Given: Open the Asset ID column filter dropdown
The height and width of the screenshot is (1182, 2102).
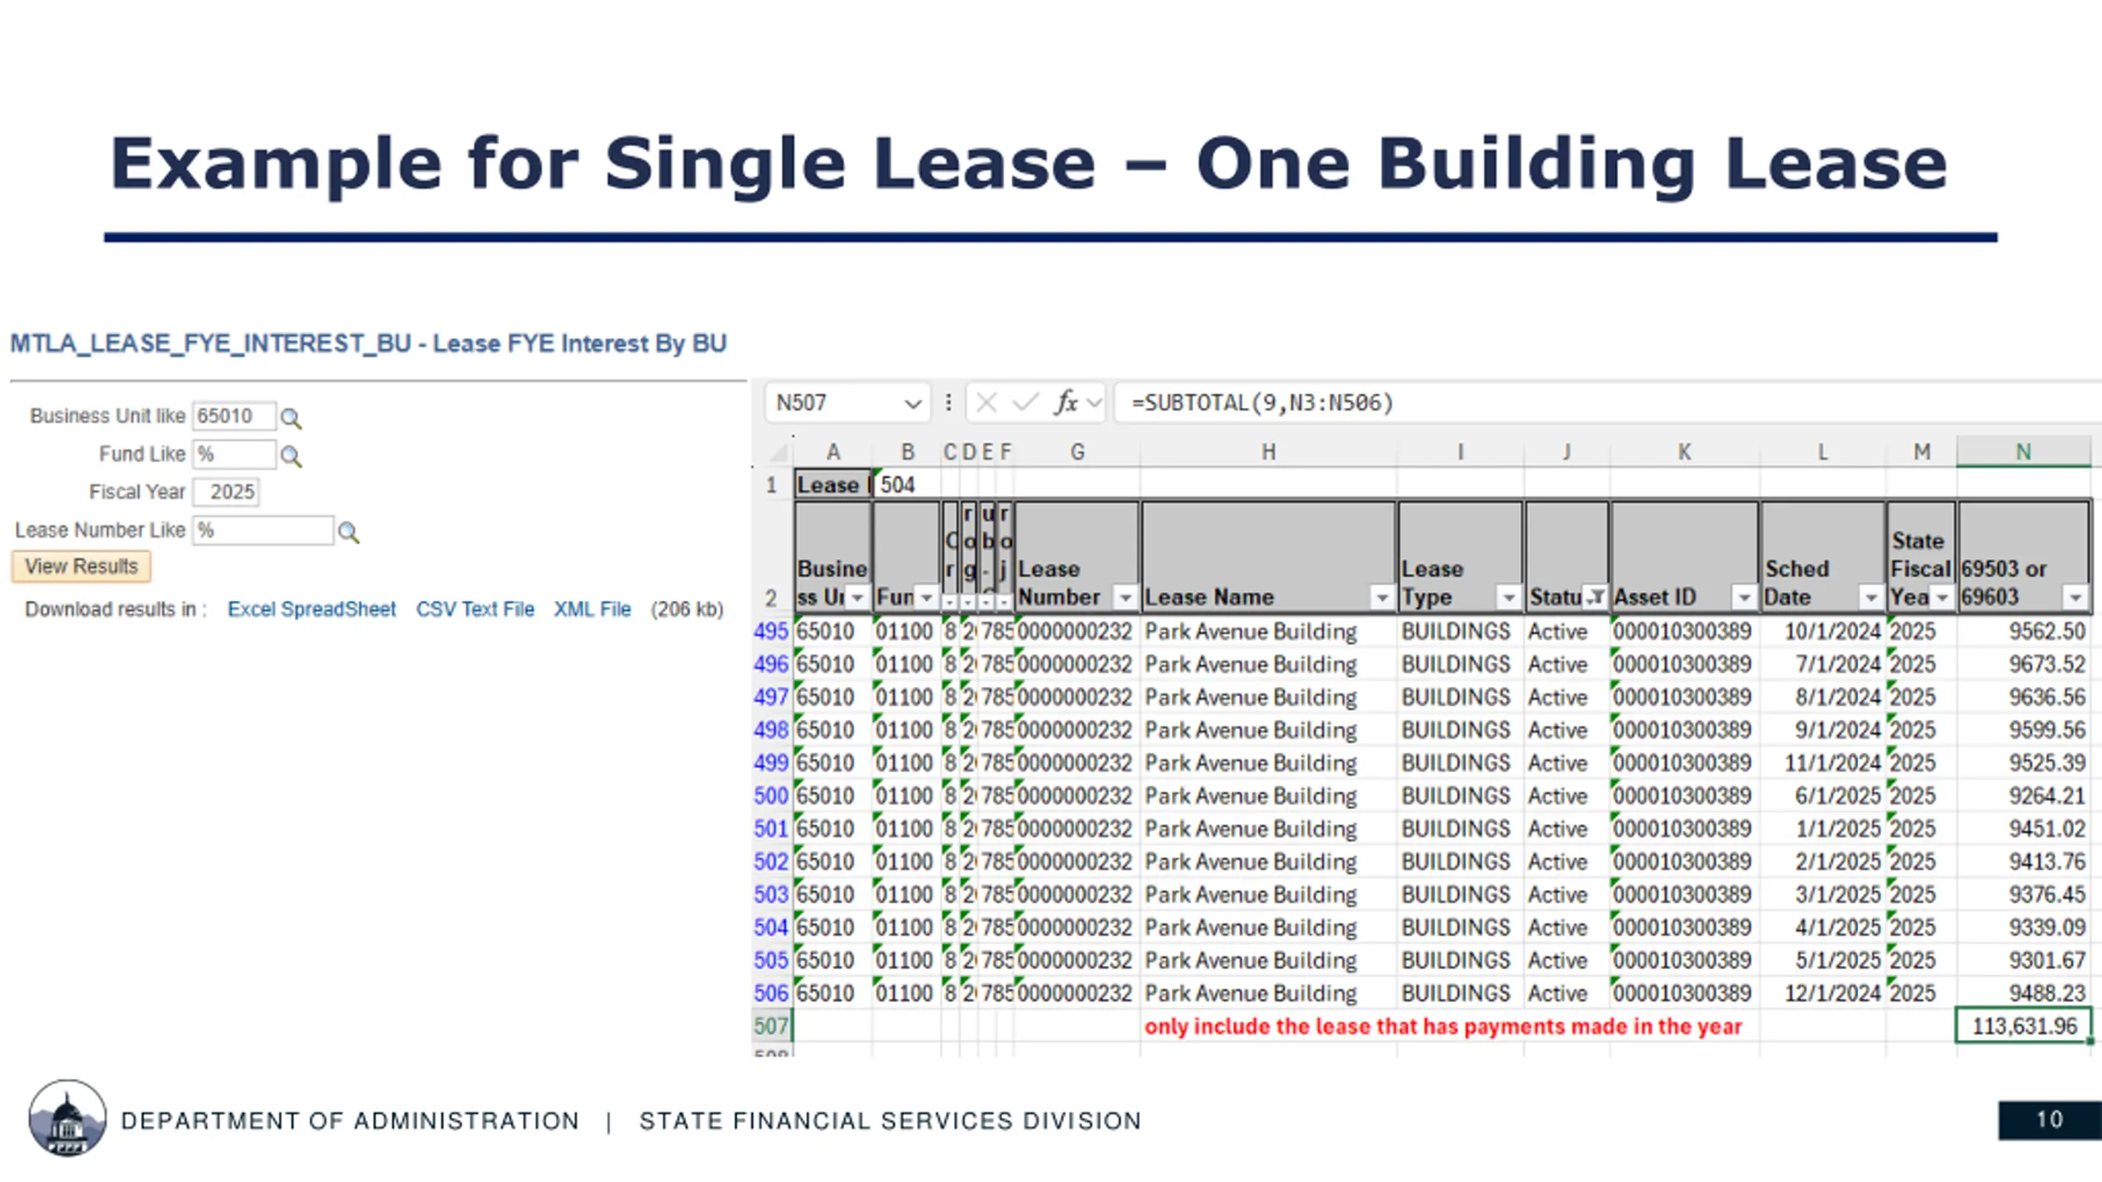Looking at the screenshot, I should pyautogui.click(x=1744, y=598).
